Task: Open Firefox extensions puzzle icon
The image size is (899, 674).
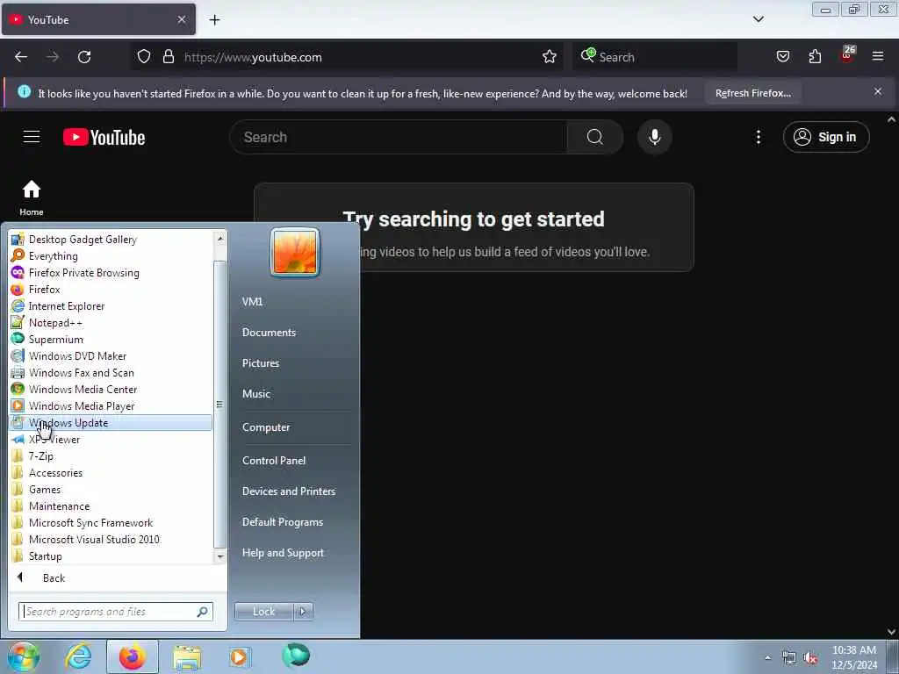Action: tap(815, 57)
